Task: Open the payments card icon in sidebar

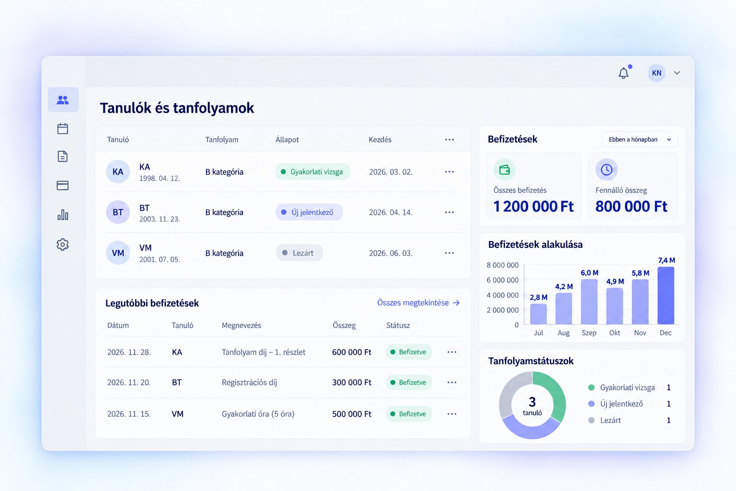Action: click(x=63, y=186)
